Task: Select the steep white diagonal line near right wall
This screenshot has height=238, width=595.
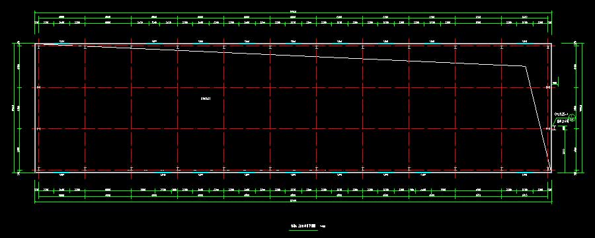Action: click(537, 117)
